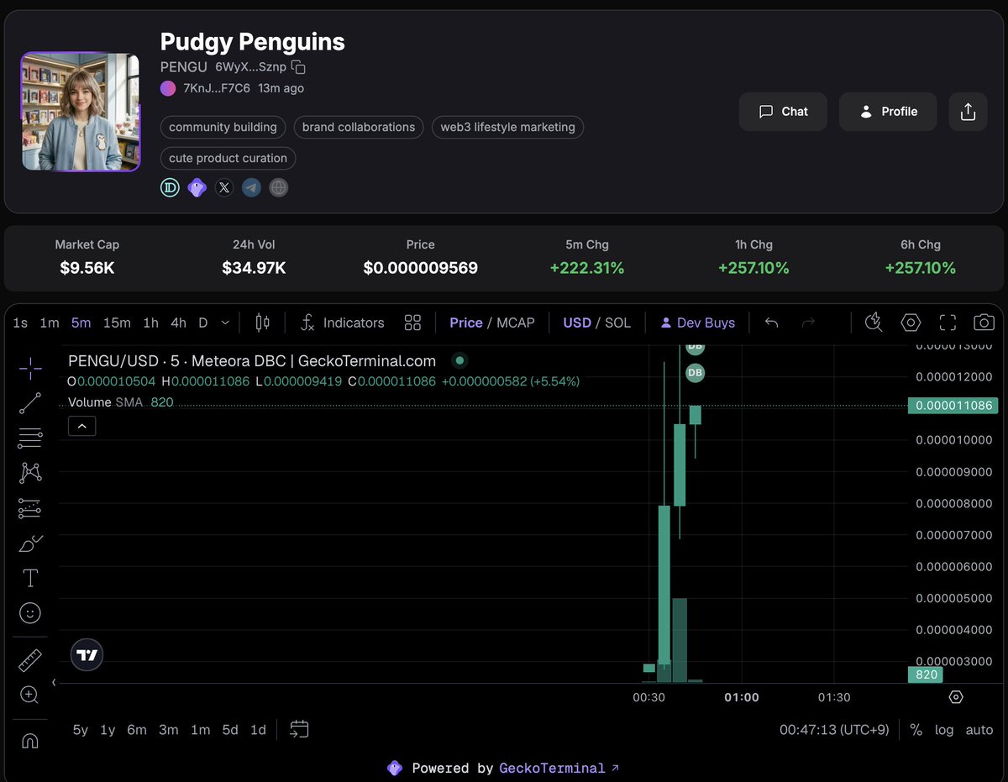Open the X (Twitter) social link
Screen dimensions: 1008x782
(224, 187)
